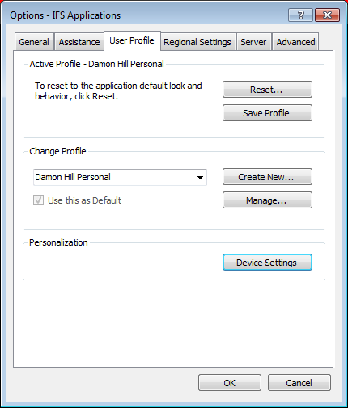348x408 pixels.
Task: Open Device Settings under Personalization
Action: 267,263
